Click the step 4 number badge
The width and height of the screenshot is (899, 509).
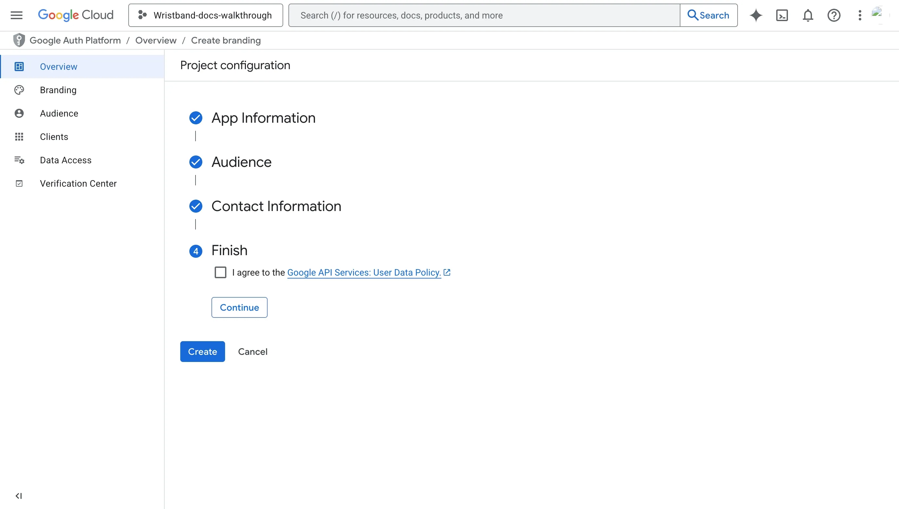(x=196, y=251)
